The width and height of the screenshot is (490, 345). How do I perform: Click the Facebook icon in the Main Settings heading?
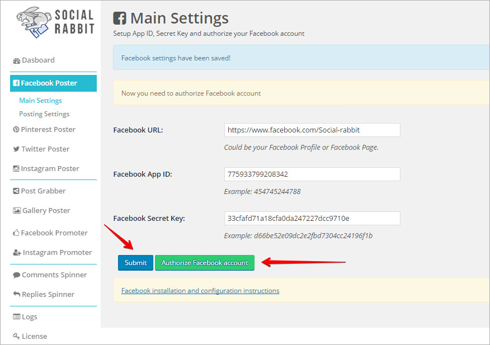(x=120, y=18)
